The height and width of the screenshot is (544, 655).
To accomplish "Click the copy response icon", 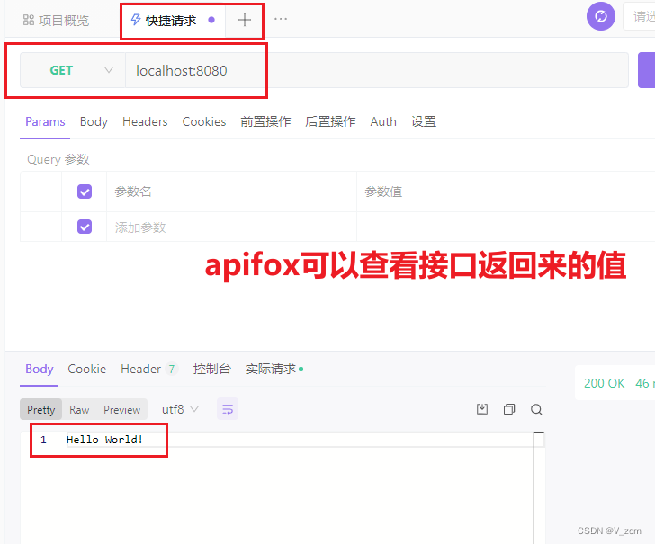I will pyautogui.click(x=509, y=409).
